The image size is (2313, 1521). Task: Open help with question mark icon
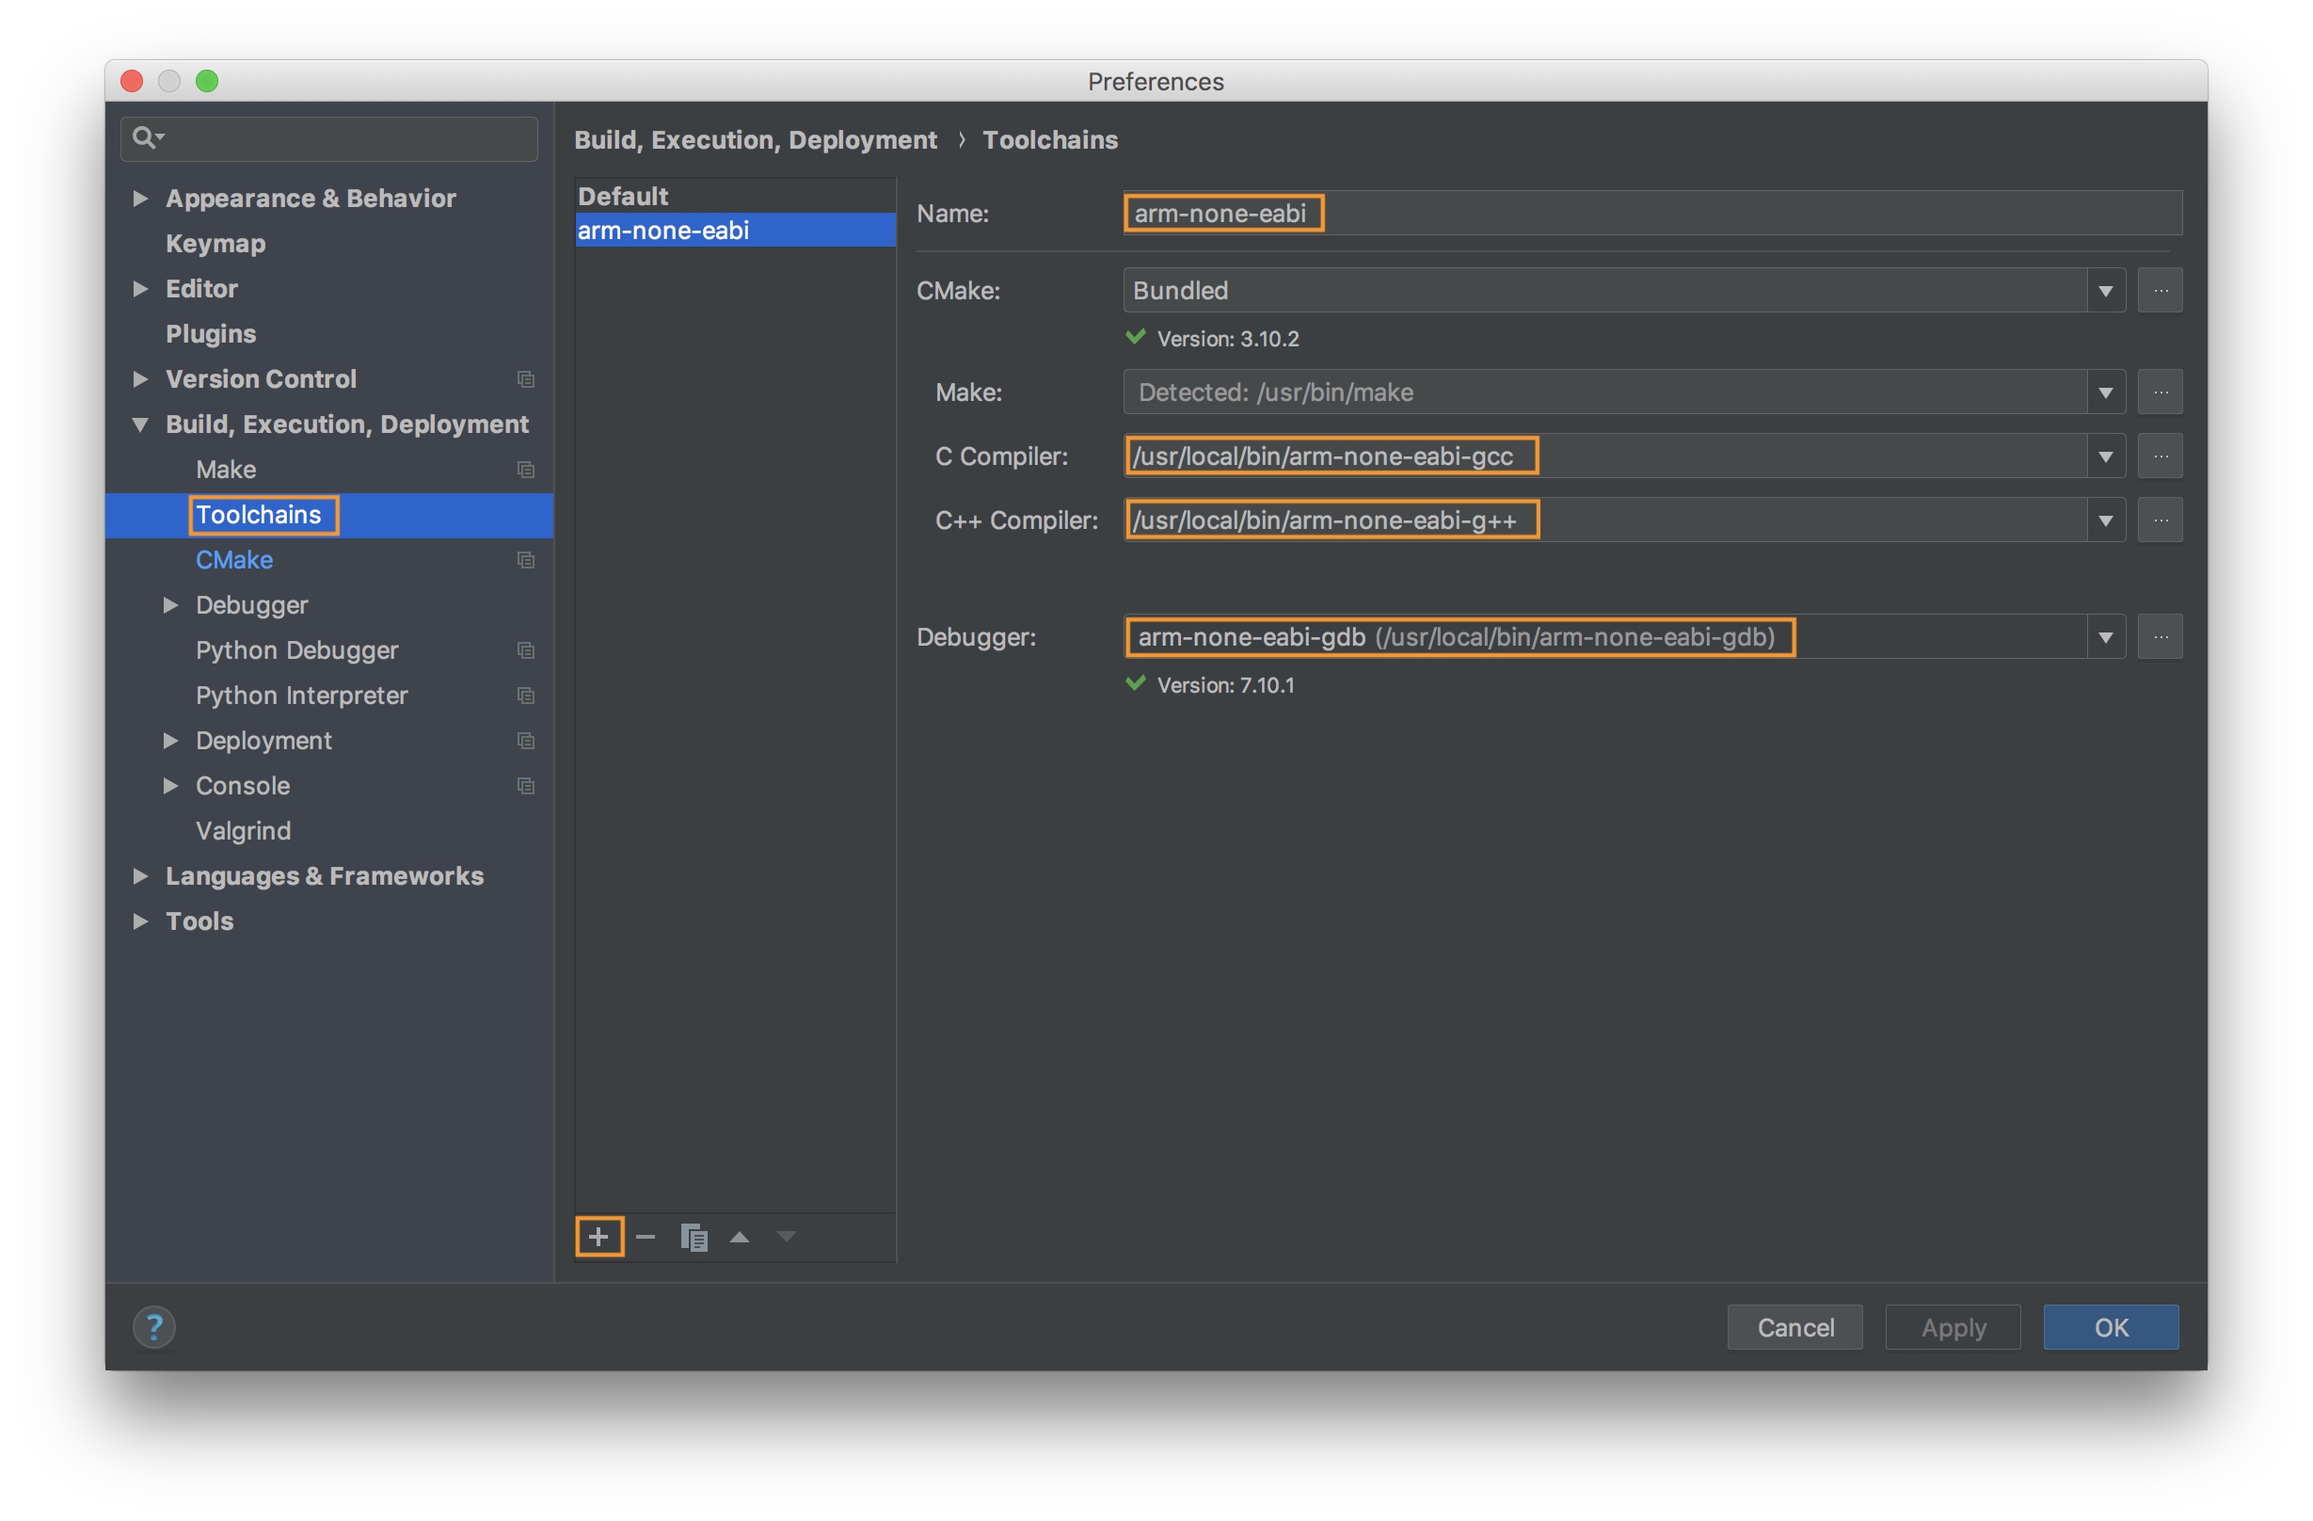click(x=153, y=1326)
